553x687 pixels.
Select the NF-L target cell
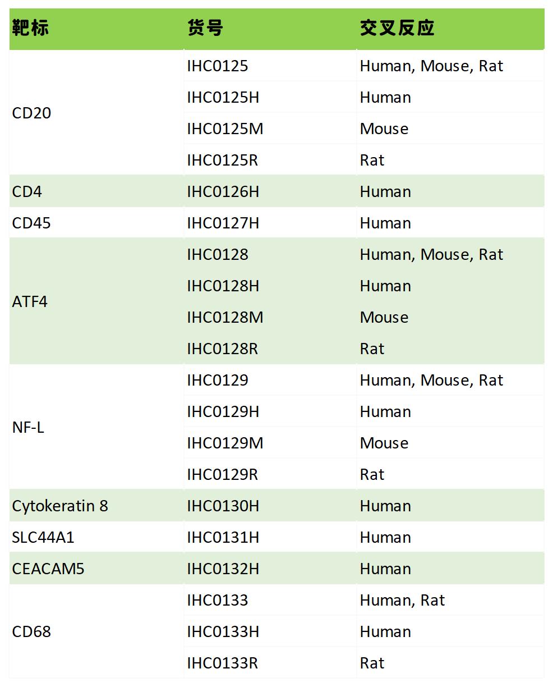point(28,428)
